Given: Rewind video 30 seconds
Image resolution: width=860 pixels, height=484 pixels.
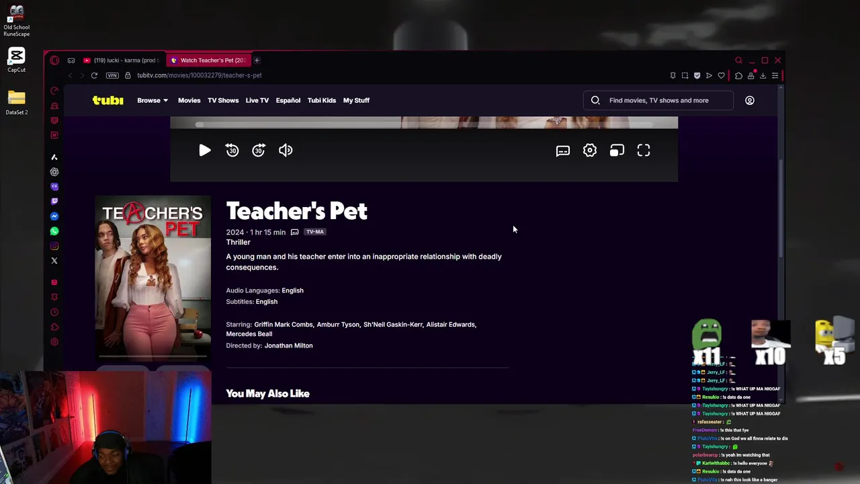Looking at the screenshot, I should click(x=232, y=151).
